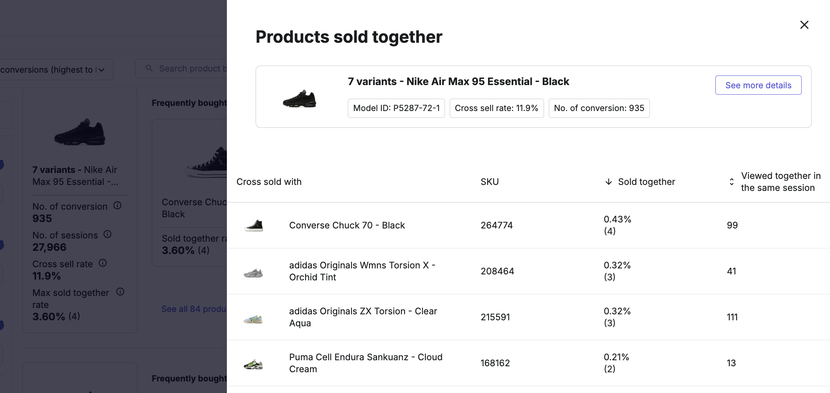
Task: Click info icon next to No. of conversion
Action: tap(117, 205)
